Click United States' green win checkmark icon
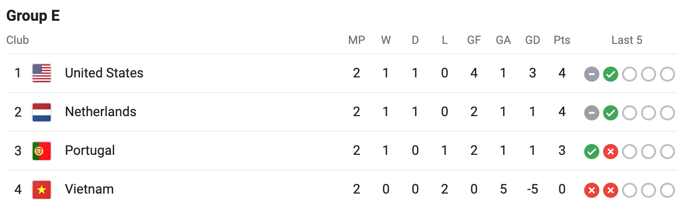The image size is (694, 220). pyautogui.click(x=611, y=74)
